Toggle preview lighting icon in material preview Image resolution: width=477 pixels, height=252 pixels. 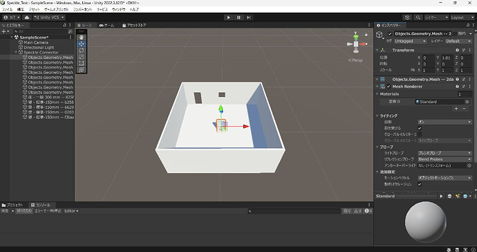458,196
